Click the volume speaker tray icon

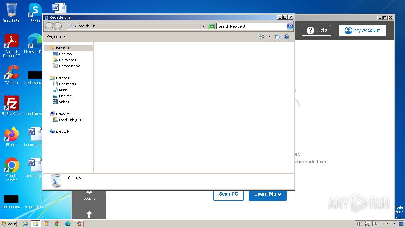click(x=359, y=224)
